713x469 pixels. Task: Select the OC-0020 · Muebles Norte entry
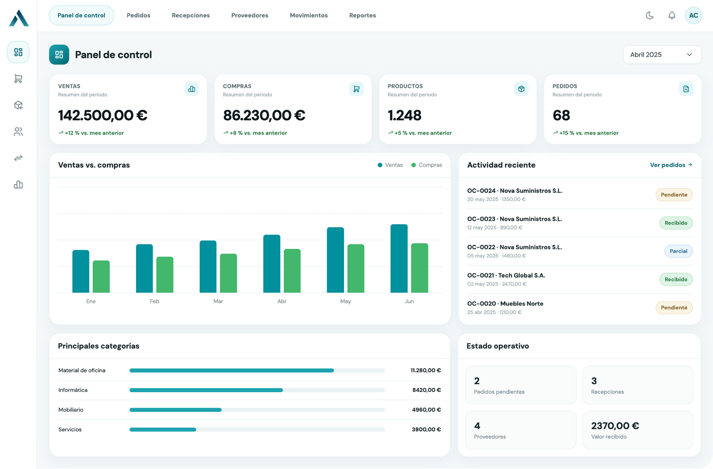coord(579,308)
